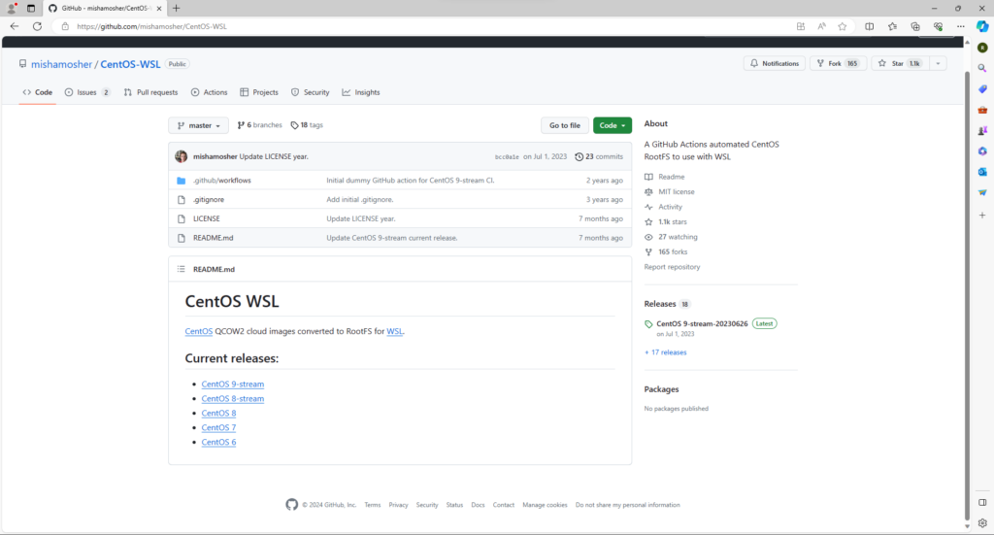The image size is (994, 535).
Task: Open CentOS 9-stream-20230626 latest release
Action: (702, 324)
